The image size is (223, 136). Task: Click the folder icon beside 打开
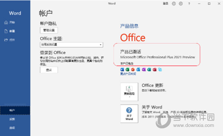[6, 40]
